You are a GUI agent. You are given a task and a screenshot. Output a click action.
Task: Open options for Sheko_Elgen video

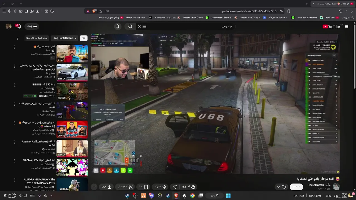pos(14,104)
